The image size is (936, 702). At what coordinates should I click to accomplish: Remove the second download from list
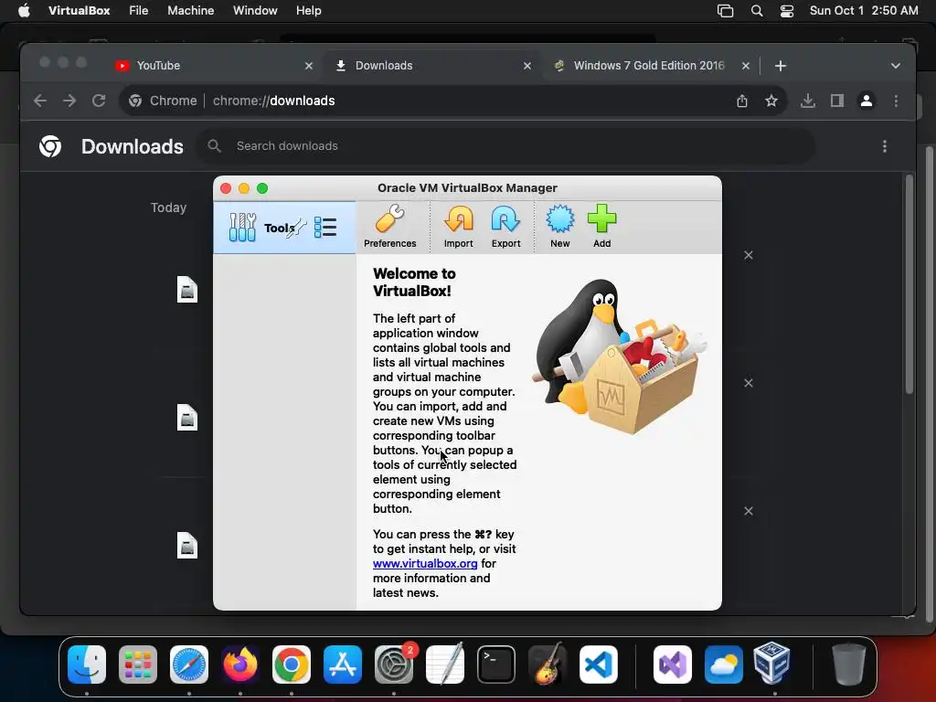(x=749, y=383)
